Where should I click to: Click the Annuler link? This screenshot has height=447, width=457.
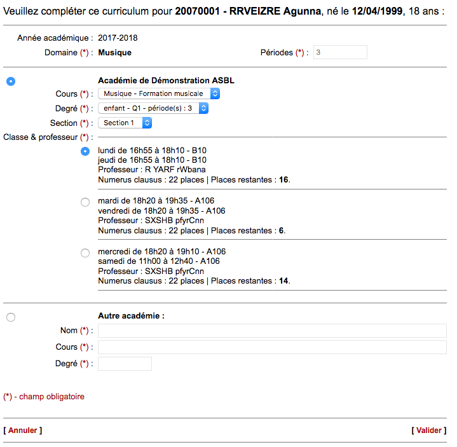click(x=23, y=430)
